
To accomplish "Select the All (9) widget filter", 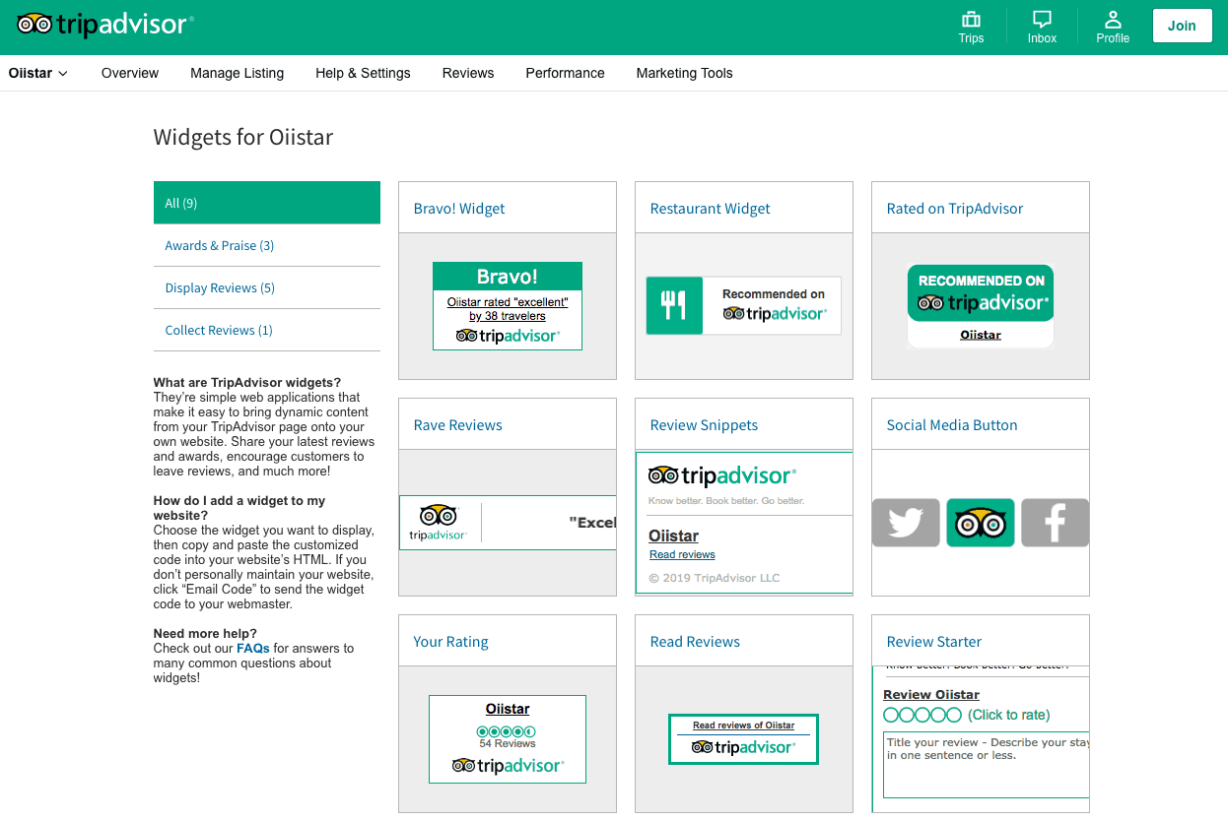I will [x=267, y=203].
